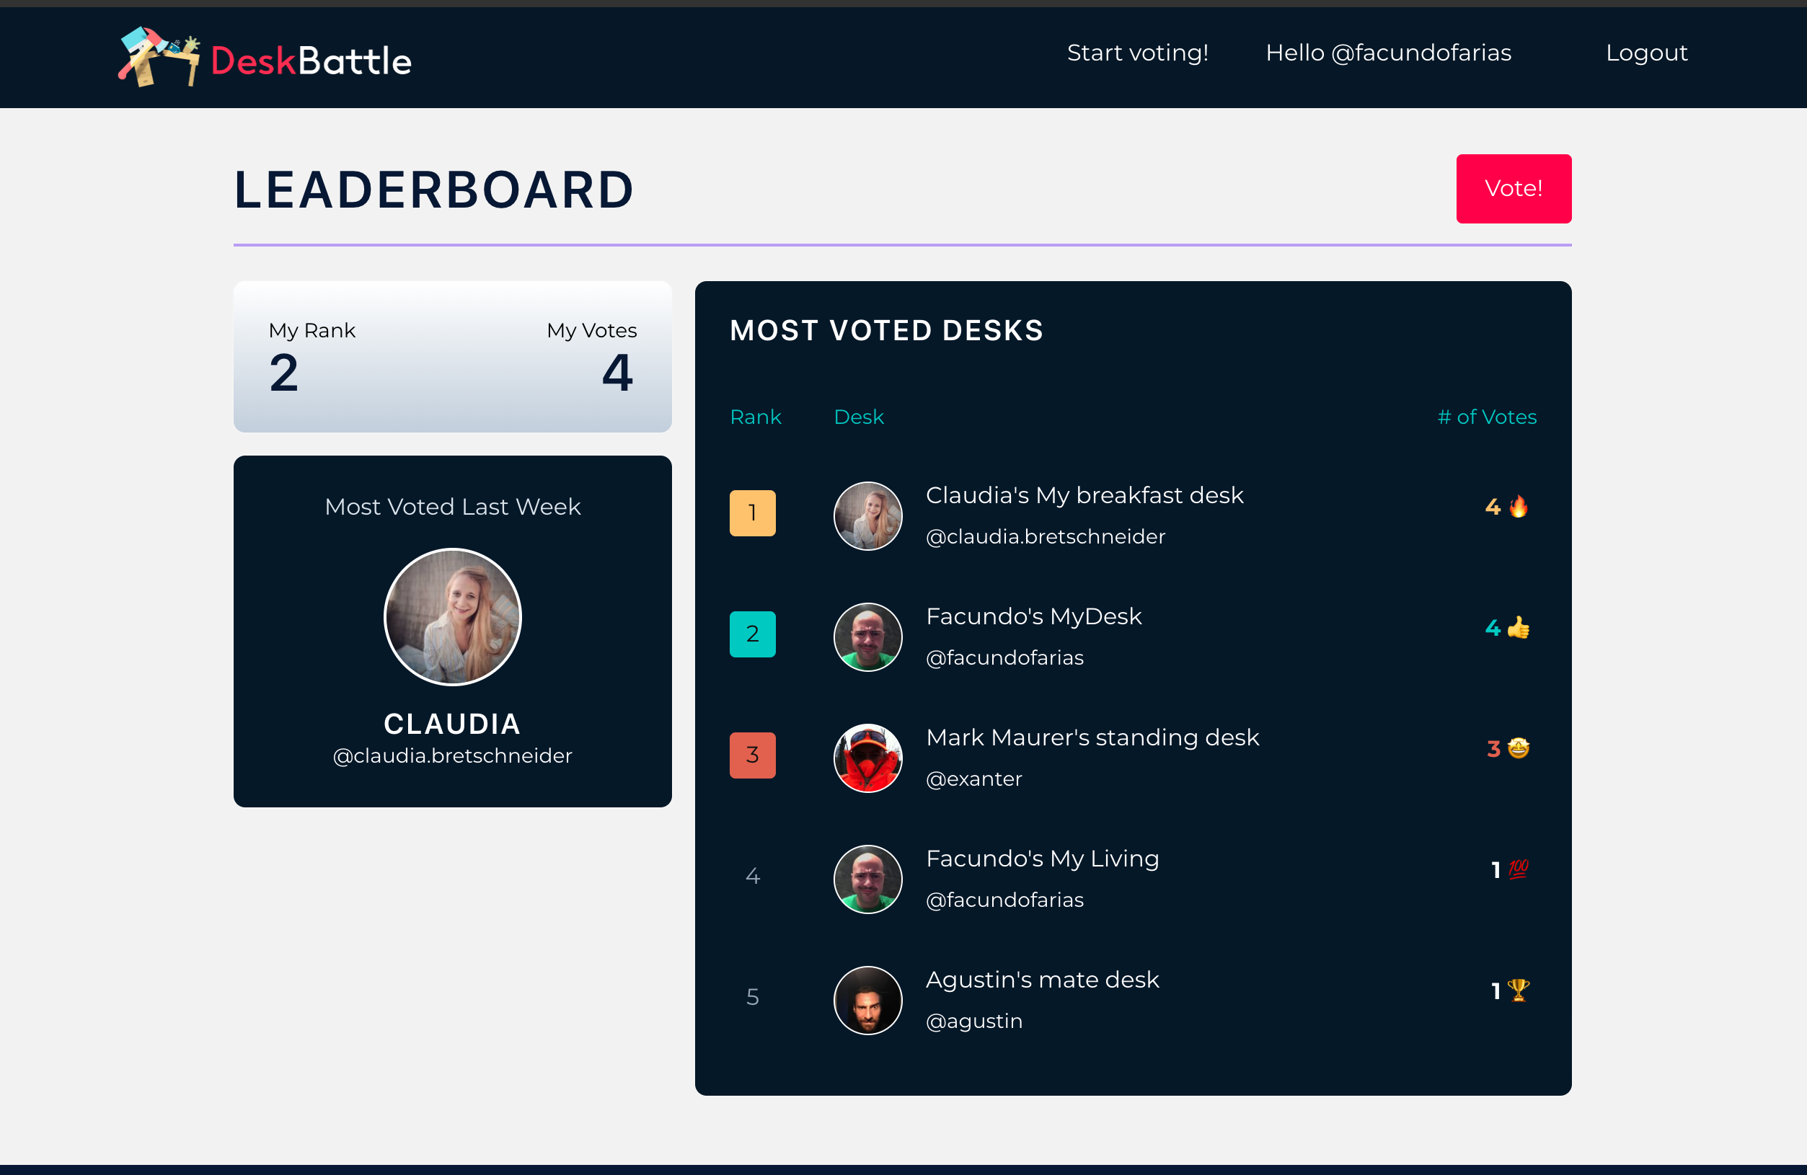Open Facundo's My Living entry
1807x1175 pixels.
coord(1043,859)
